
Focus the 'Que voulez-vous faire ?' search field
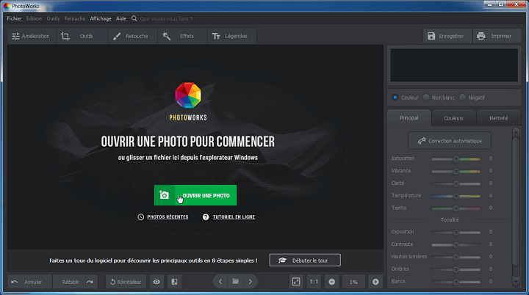[166, 18]
